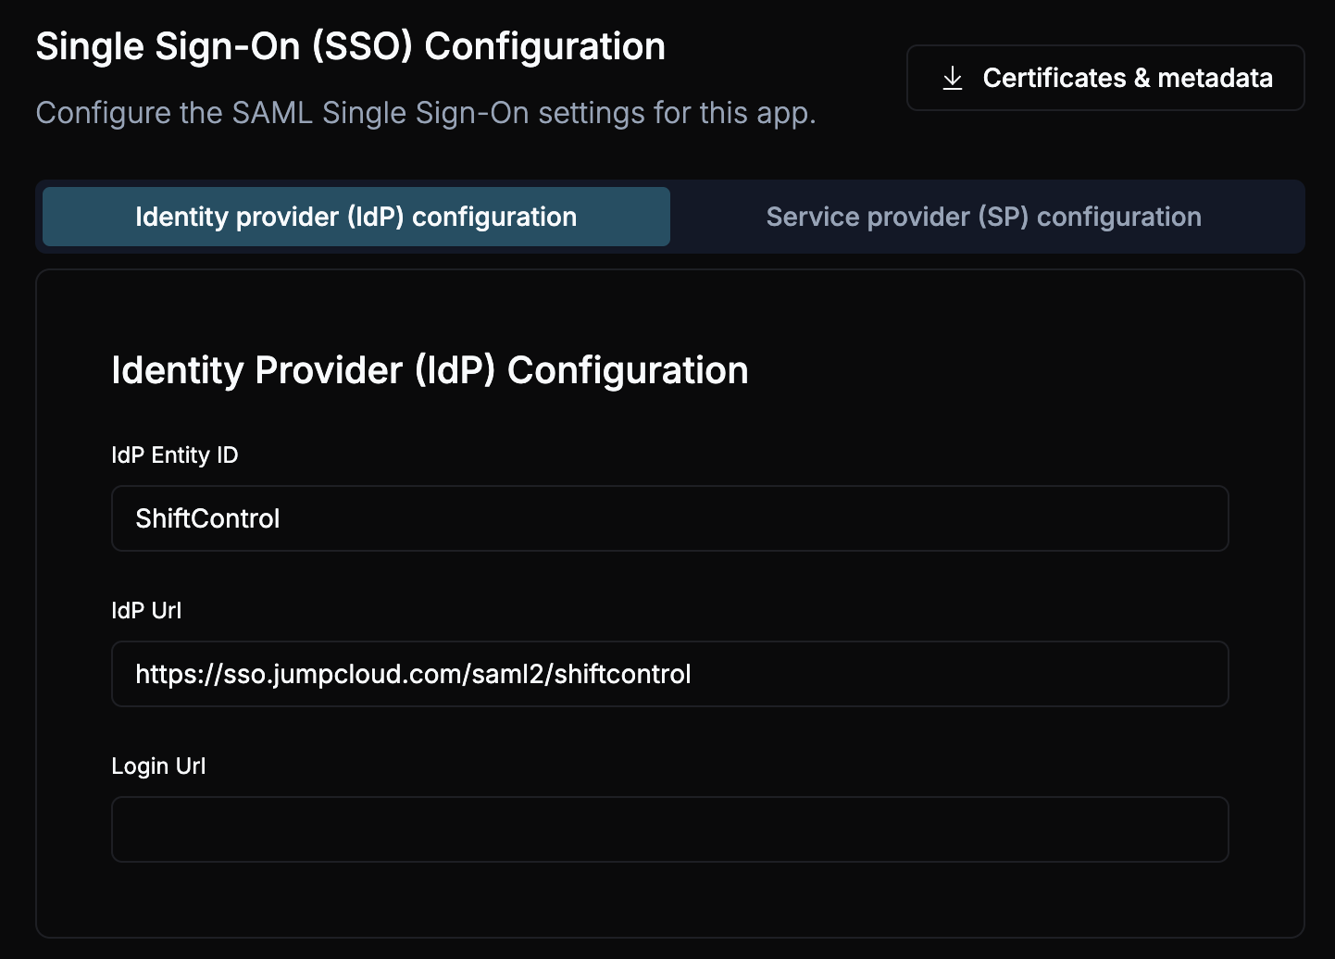Click the IdP Entity ID label
Image resolution: width=1335 pixels, height=959 pixels.
point(174,455)
